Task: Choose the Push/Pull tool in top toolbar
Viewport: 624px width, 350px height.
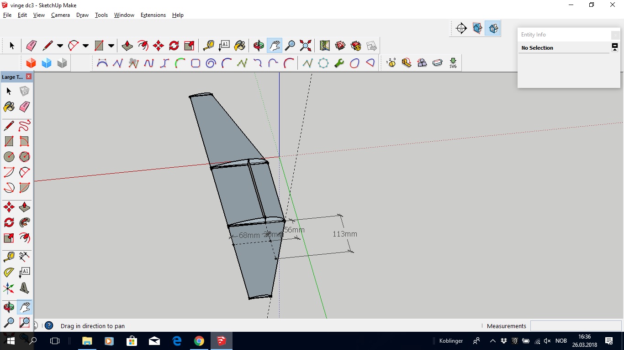Action: pos(127,46)
